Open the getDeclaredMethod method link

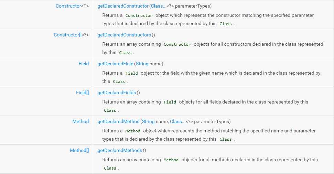118,122
